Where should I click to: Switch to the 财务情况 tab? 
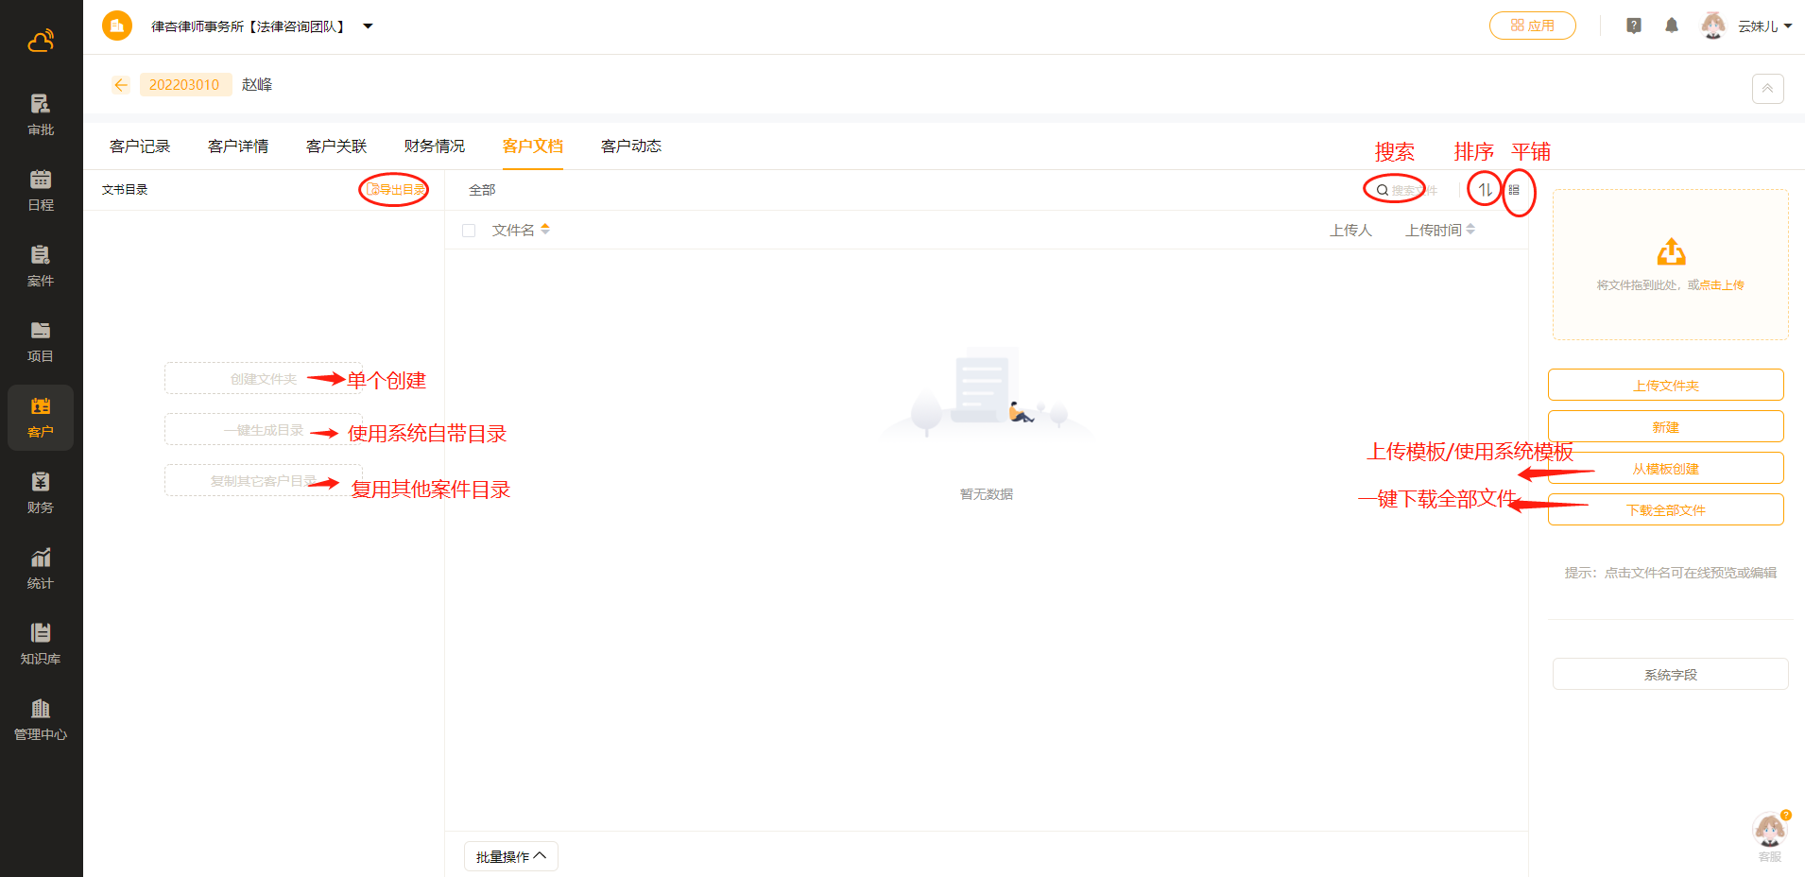click(434, 146)
